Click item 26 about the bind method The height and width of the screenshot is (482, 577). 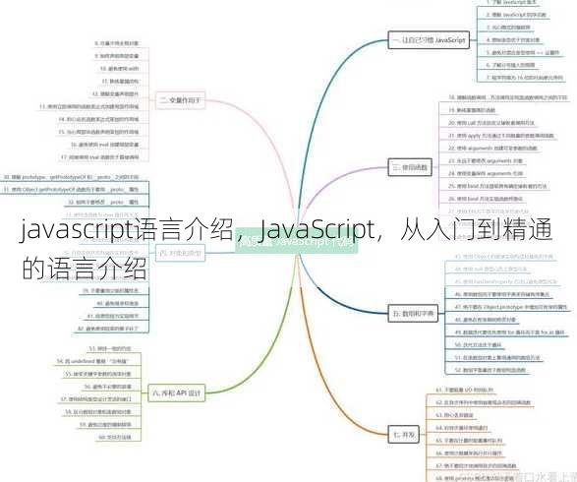486,199
